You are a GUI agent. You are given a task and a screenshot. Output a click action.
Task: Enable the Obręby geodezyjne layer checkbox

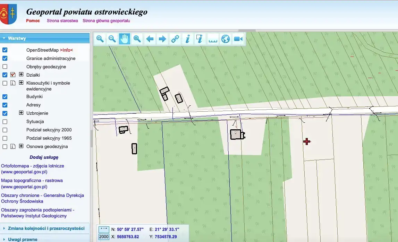(x=5, y=67)
